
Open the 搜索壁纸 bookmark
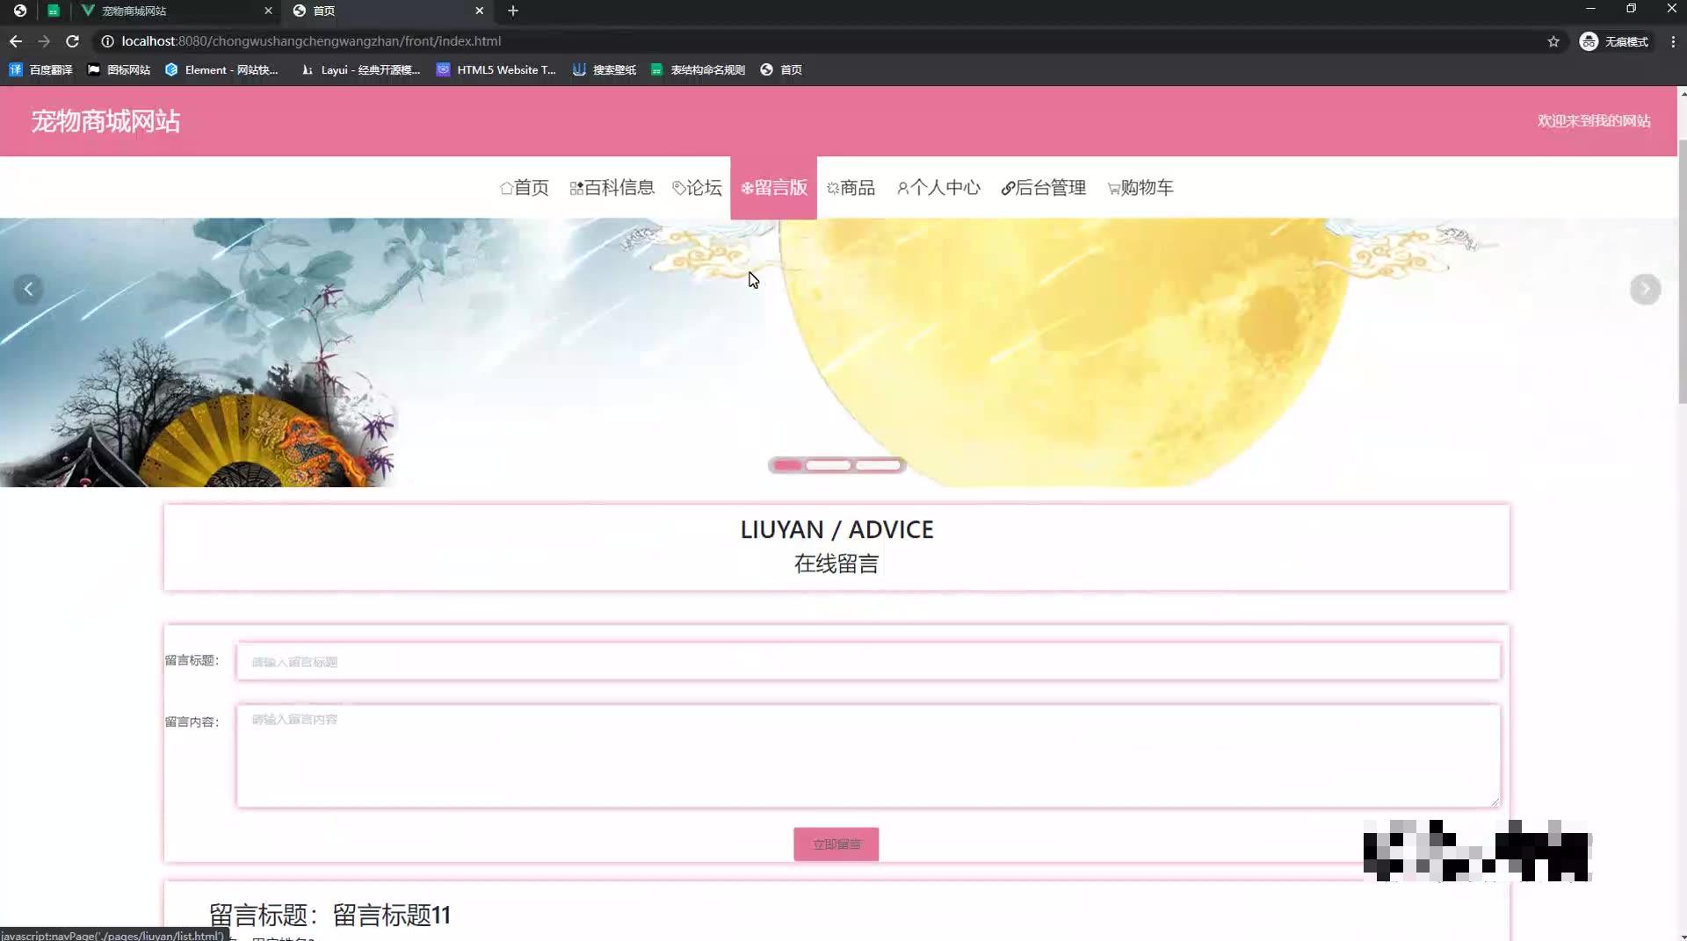[605, 69]
